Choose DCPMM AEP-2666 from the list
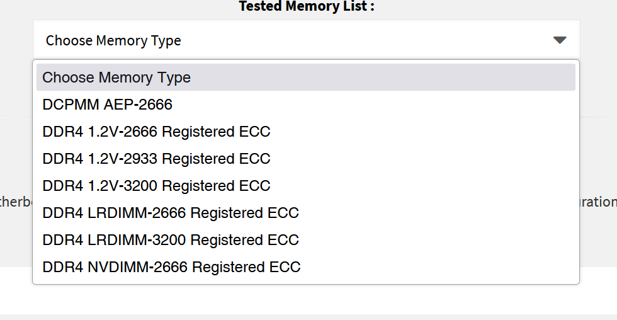Image resolution: width=617 pixels, height=320 pixels. [x=108, y=105]
